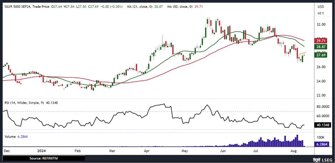Click the Aug label on time axis
This screenshot has width=335, height=163.
[294, 151]
